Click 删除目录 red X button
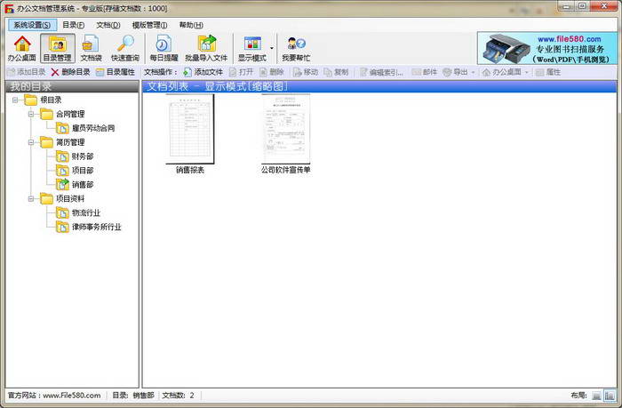This screenshot has height=408, width=622. click(70, 72)
